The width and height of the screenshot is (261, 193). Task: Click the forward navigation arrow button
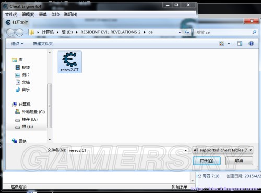19,32
